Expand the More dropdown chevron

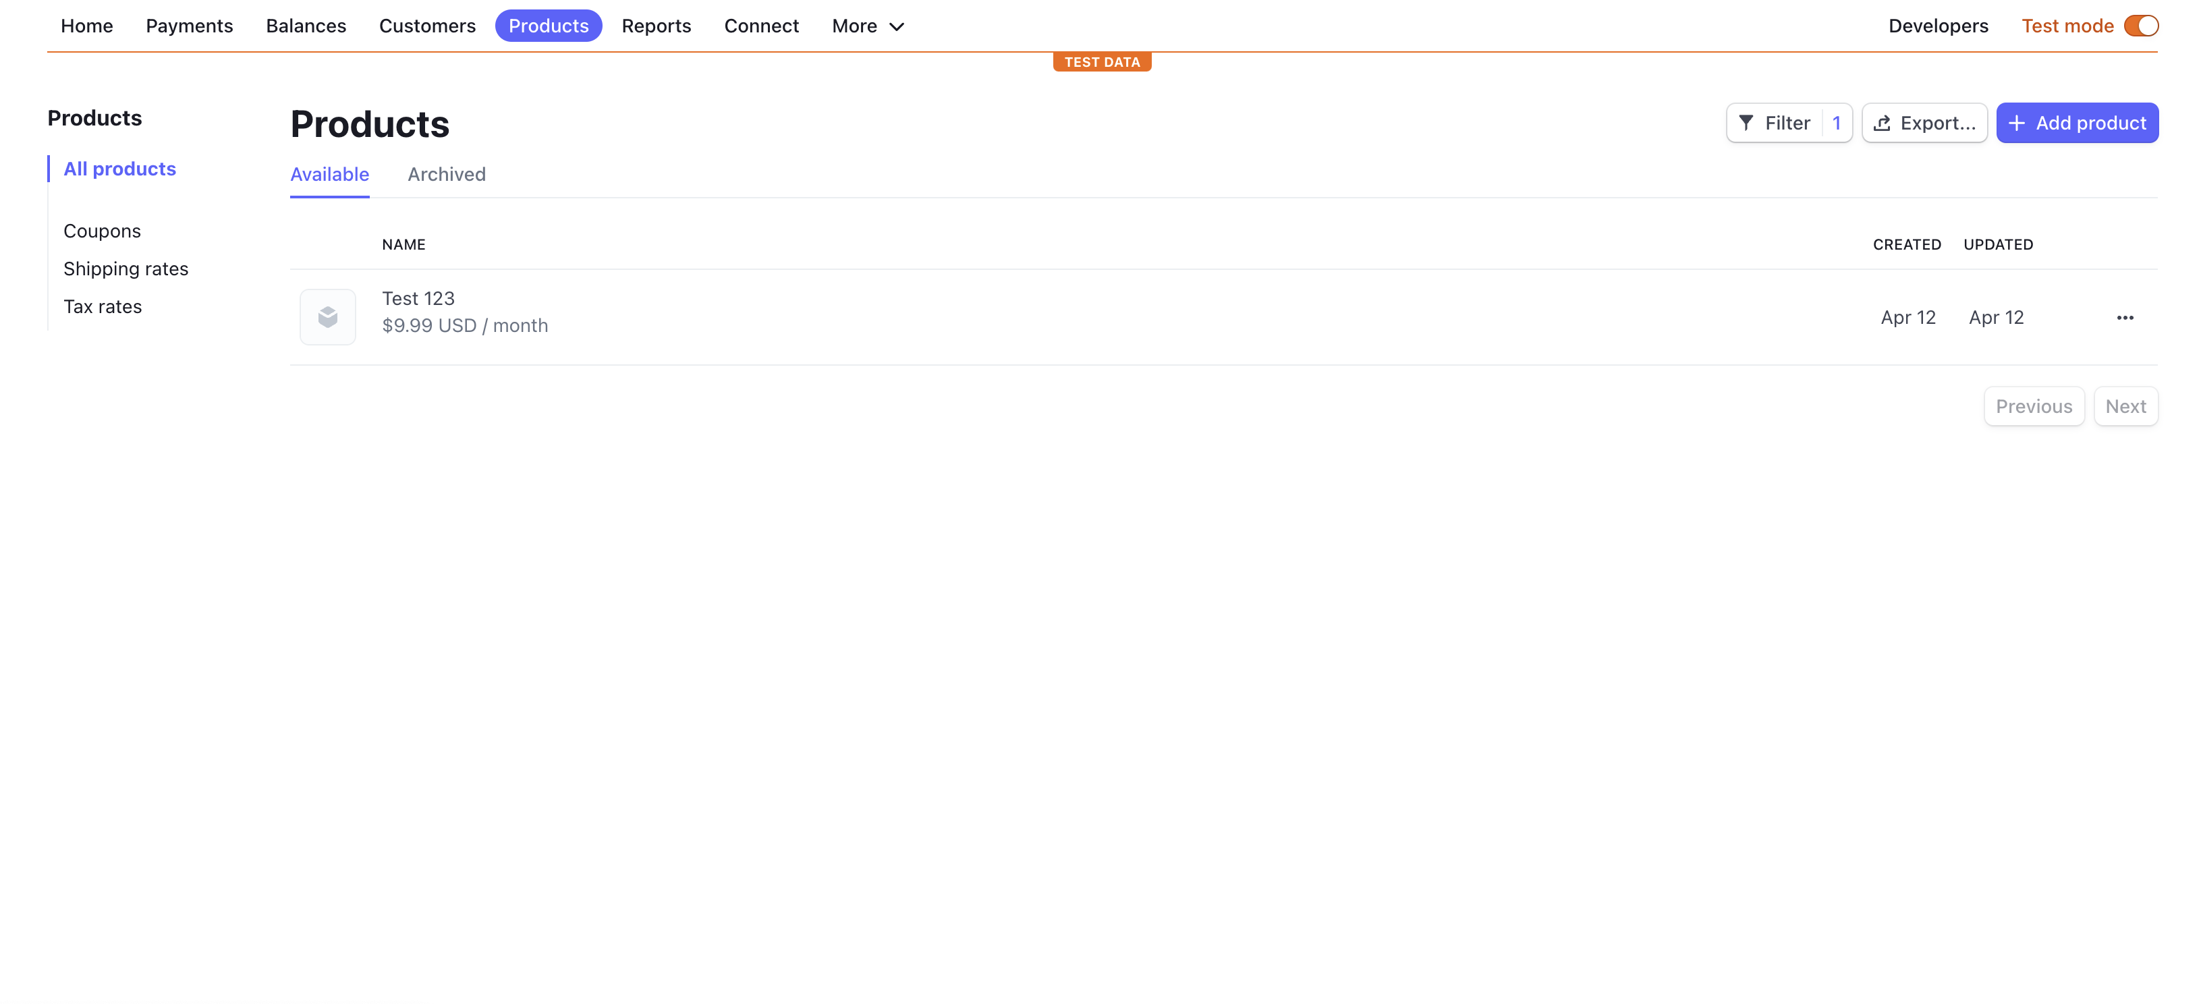click(896, 26)
